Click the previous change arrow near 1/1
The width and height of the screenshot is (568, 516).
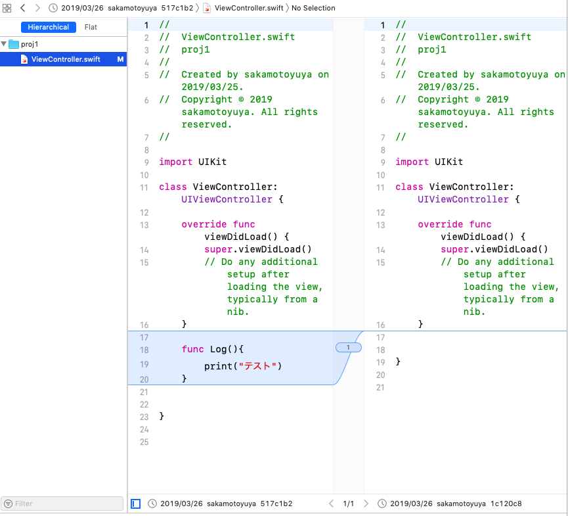pos(332,504)
